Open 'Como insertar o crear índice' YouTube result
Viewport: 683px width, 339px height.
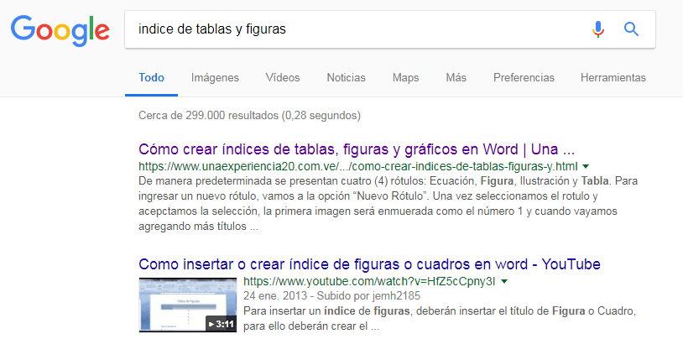point(369,264)
